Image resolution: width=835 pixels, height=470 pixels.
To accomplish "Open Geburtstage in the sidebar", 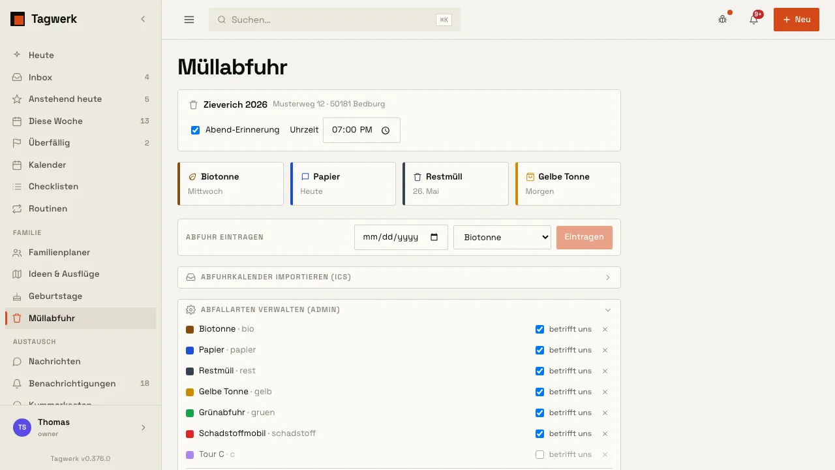I will [x=81, y=296].
